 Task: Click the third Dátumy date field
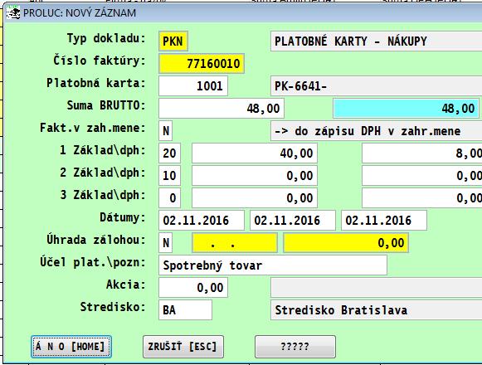pos(384,220)
